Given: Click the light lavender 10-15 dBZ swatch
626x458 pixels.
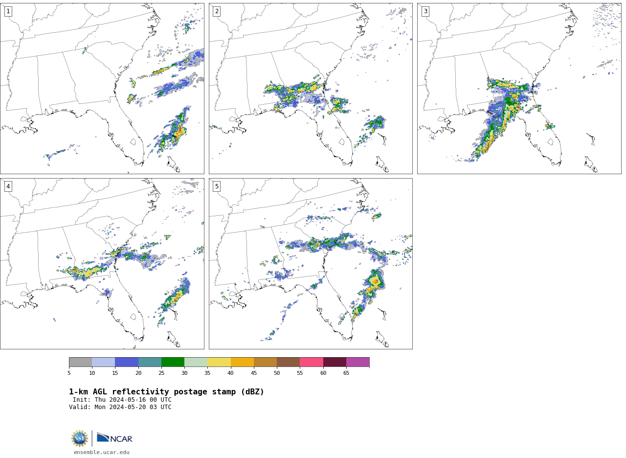Looking at the screenshot, I should click(104, 362).
